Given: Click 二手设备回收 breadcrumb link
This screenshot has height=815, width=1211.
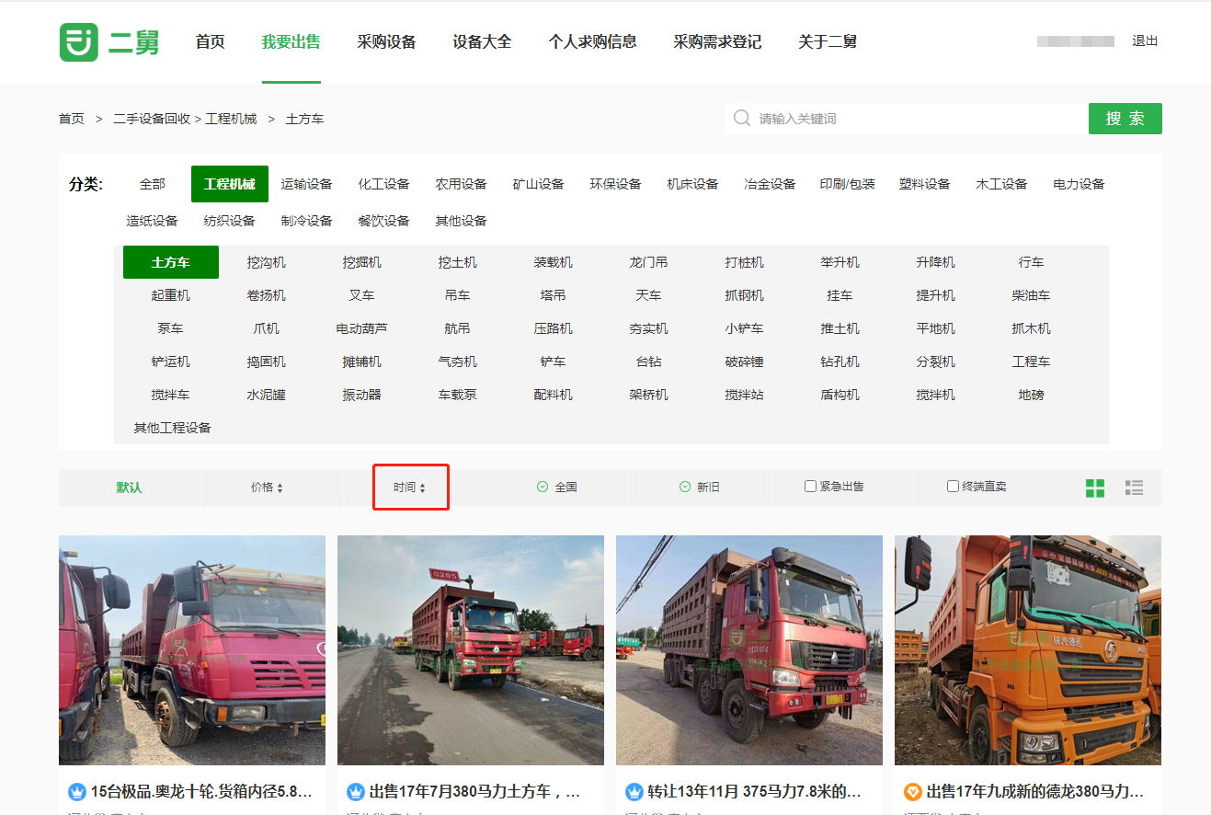Looking at the screenshot, I should 152,119.
